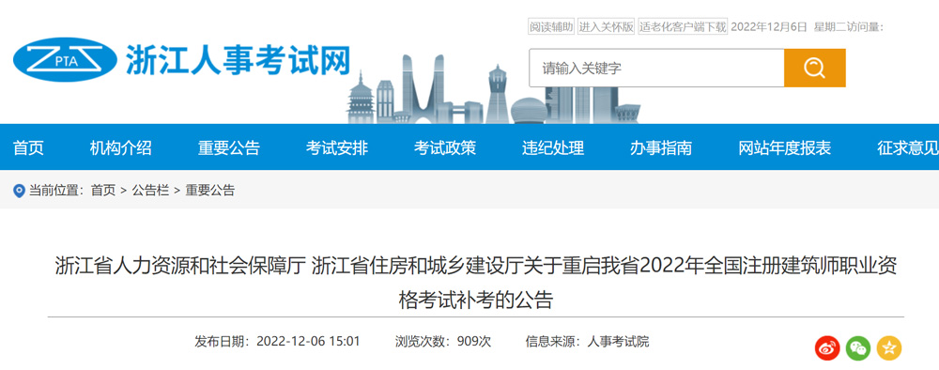Click the blue location pin icon
The width and height of the screenshot is (939, 370).
(x=19, y=191)
